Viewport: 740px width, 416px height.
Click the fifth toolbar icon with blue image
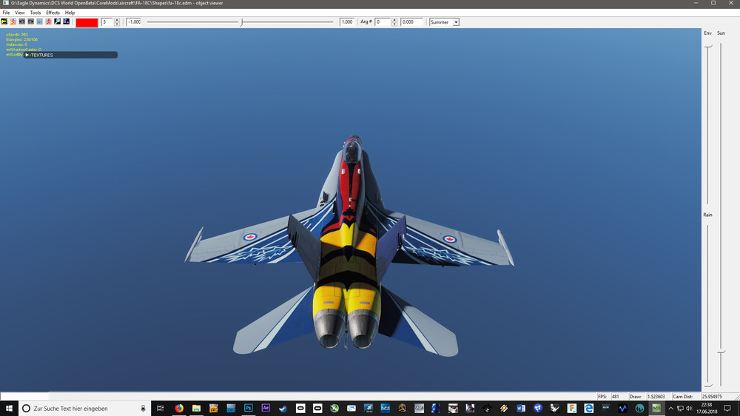[40, 21]
